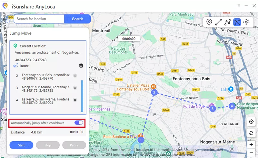Select the Jump Move mode icon
The width and height of the screenshot is (258, 158).
coord(237,22)
